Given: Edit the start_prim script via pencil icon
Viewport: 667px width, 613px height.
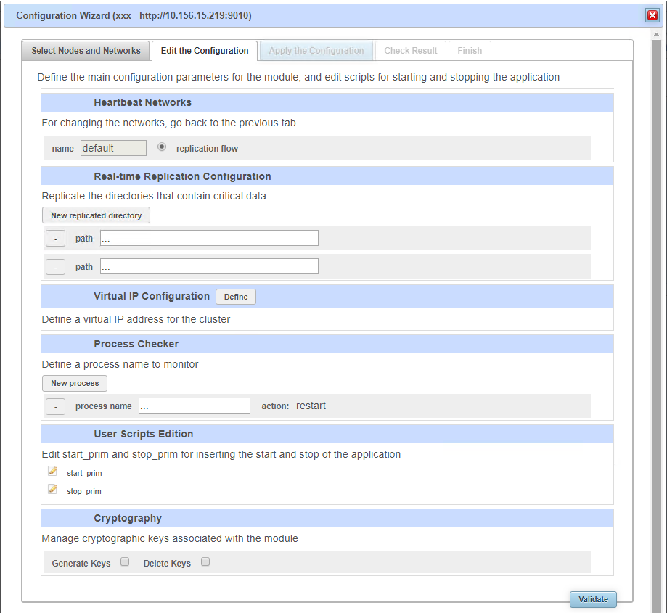Looking at the screenshot, I should [52, 471].
